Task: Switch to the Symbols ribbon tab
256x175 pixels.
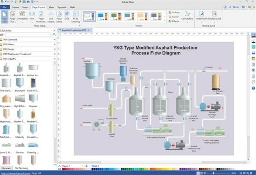Action: pos(62,7)
